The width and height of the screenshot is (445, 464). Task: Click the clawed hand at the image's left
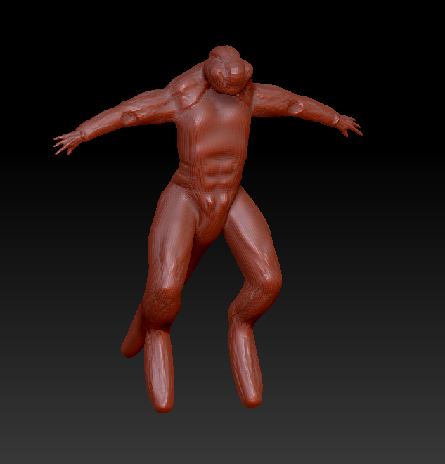tap(68, 142)
